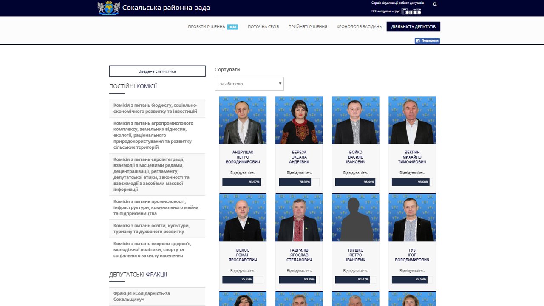Select the Діяльність депутатів tab
The image size is (544, 306).
click(413, 27)
